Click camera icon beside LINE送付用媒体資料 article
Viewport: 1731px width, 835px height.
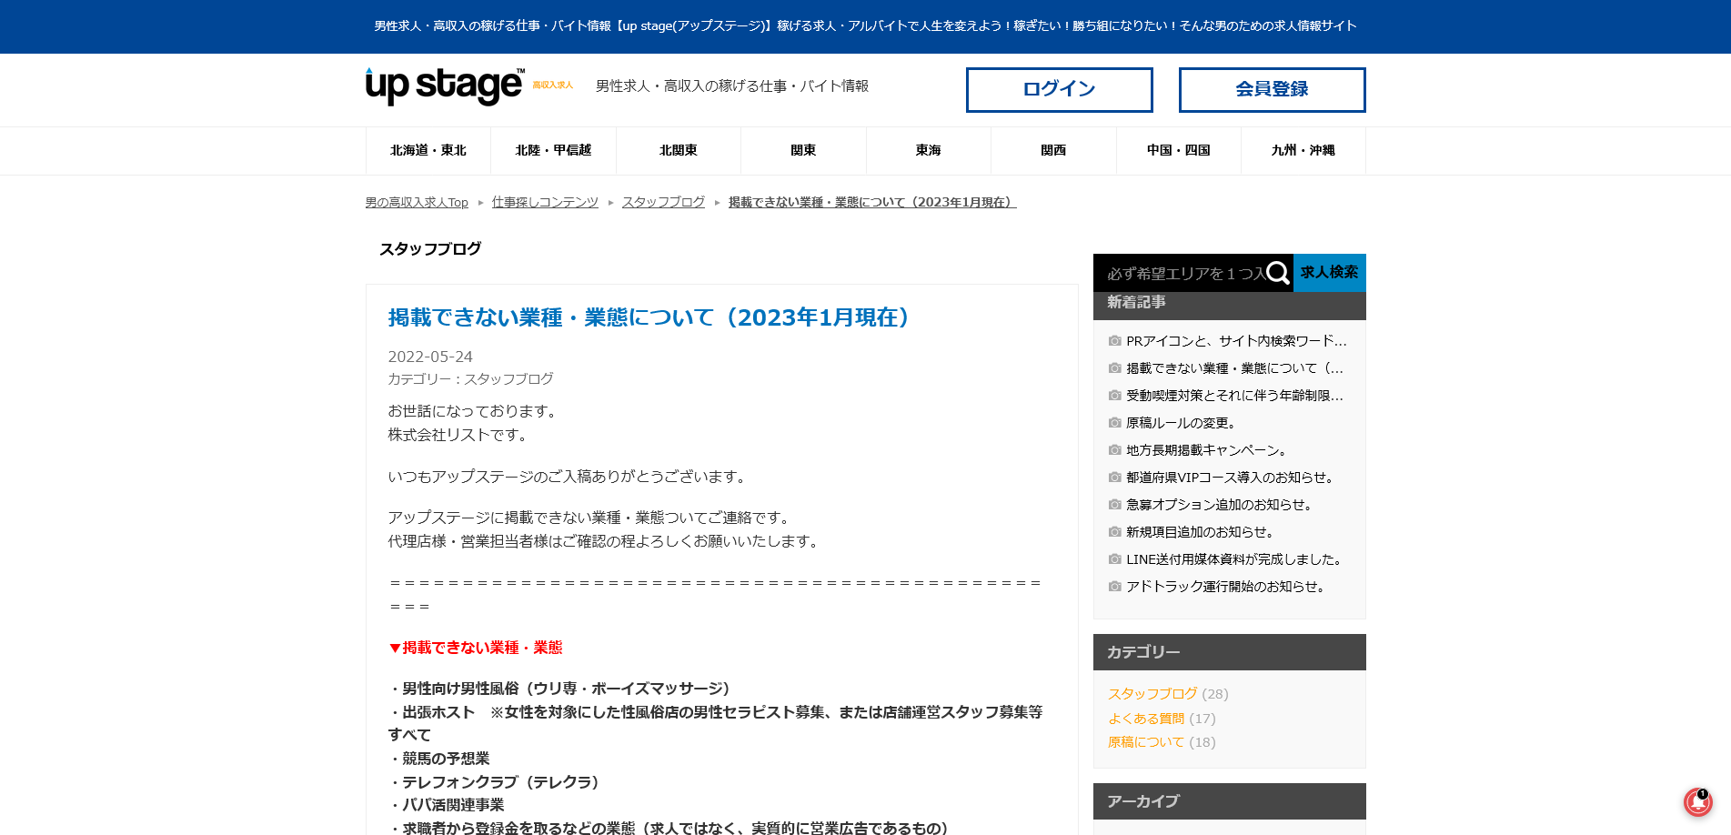pyautogui.click(x=1114, y=559)
